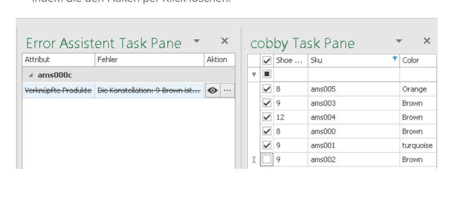Screen dimensions: 449x197
Task: Sort by the Sku column header
Action: (354, 60)
